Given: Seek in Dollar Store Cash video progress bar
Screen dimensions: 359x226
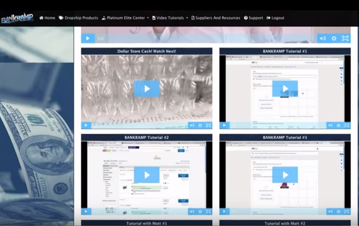Looking at the screenshot, I should [140, 125].
